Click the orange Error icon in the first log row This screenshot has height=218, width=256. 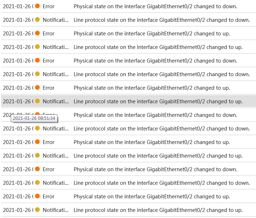click(x=37, y=6)
